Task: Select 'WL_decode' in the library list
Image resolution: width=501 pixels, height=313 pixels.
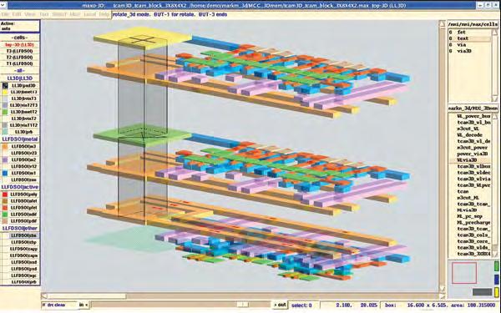Action: click(x=469, y=134)
